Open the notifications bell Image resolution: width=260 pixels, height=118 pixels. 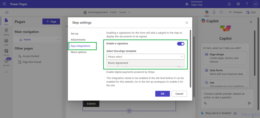point(229,4)
